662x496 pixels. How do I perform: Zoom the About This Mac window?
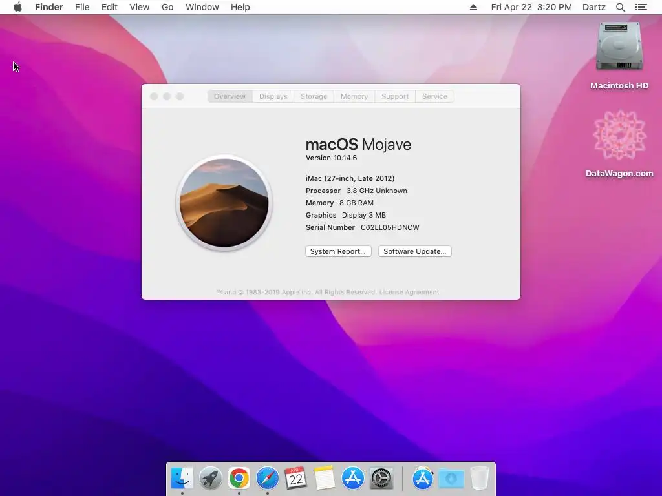tap(180, 96)
